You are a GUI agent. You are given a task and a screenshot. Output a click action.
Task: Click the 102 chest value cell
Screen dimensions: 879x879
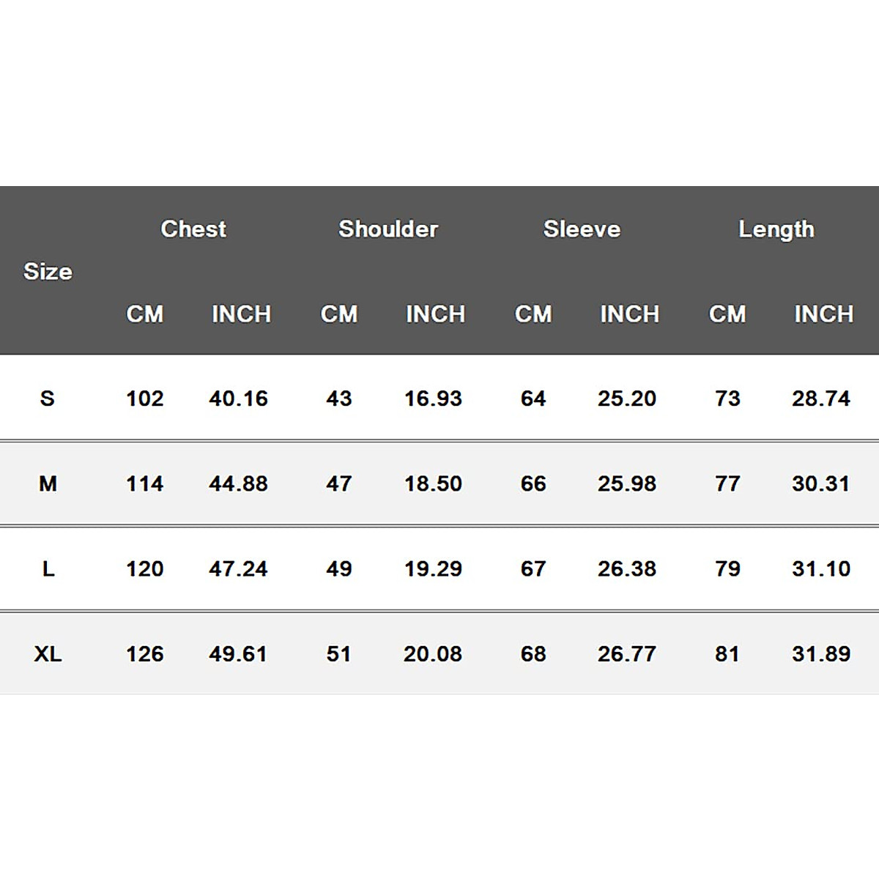coord(145,398)
